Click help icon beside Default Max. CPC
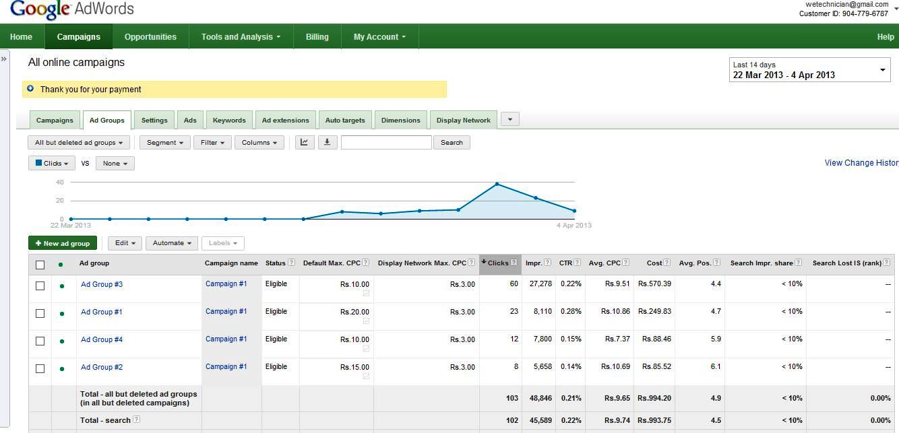Viewport: 899px width, 433px height. pyautogui.click(x=366, y=263)
